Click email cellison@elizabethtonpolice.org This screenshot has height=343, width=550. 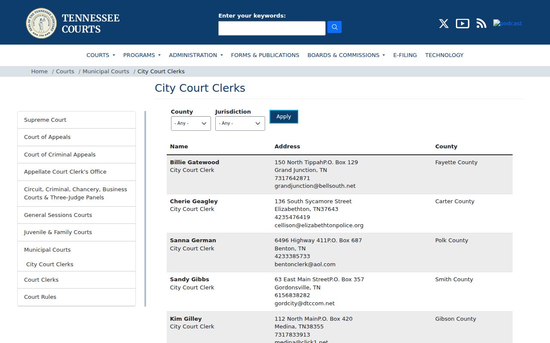pos(319,226)
